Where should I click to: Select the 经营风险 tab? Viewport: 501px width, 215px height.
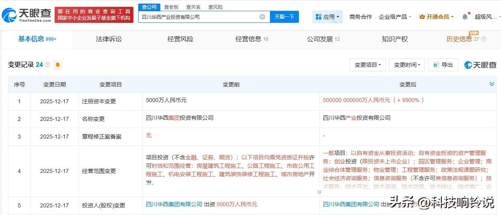coord(180,39)
